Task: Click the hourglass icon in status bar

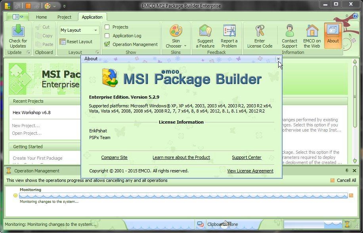Action: [x=347, y=224]
